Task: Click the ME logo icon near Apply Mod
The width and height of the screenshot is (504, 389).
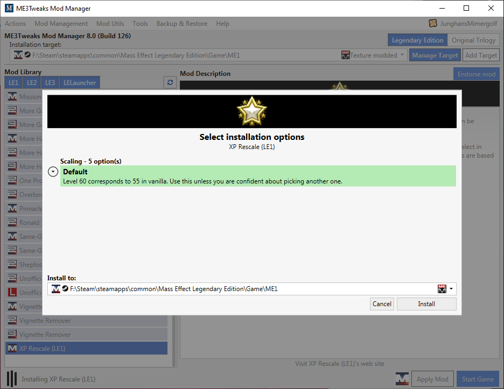Action: 402,379
